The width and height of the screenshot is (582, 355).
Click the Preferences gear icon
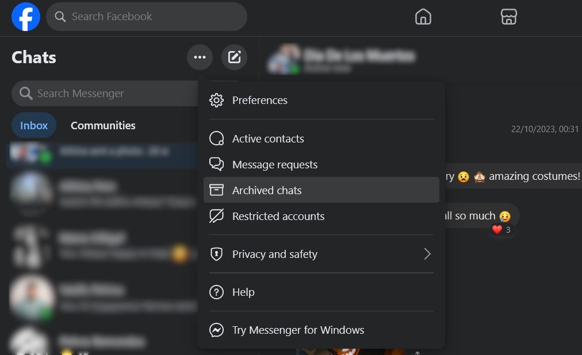pyautogui.click(x=216, y=100)
